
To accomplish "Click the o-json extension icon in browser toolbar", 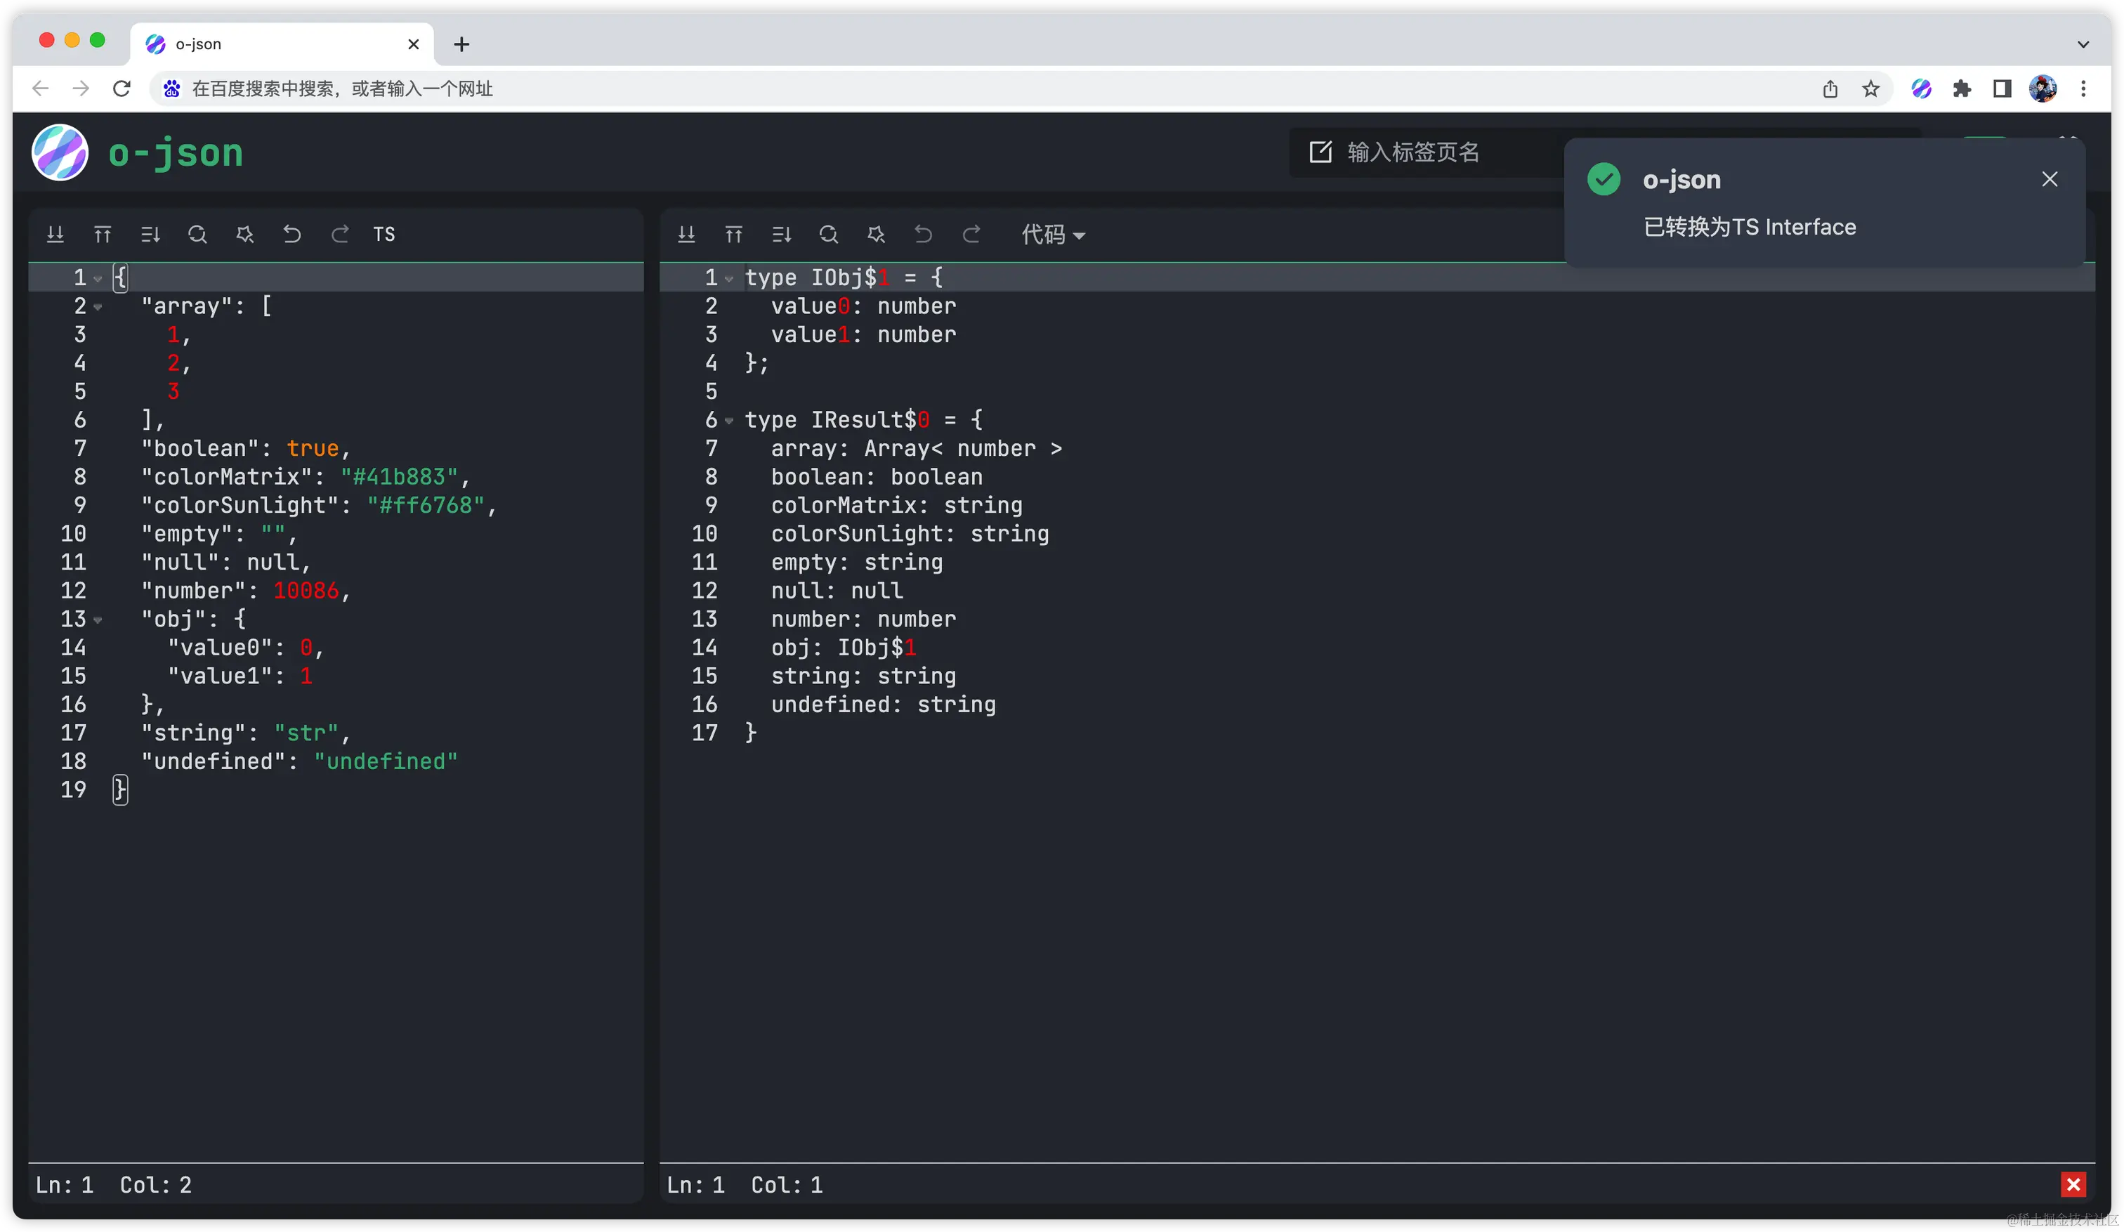I will [x=1921, y=89].
